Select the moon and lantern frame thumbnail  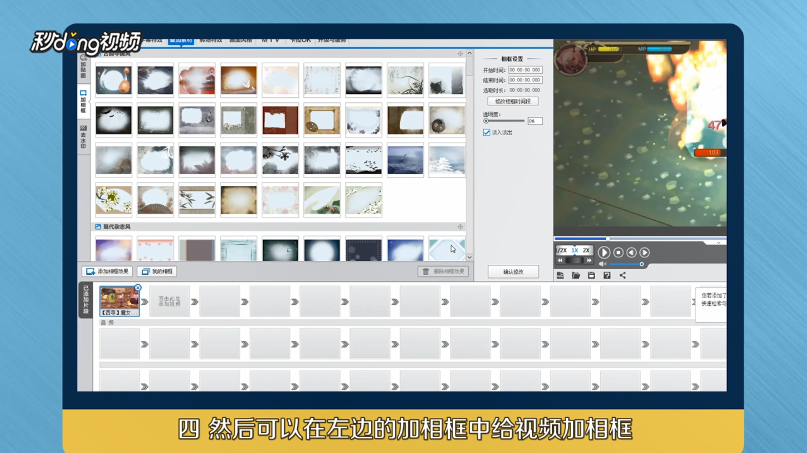(113, 80)
